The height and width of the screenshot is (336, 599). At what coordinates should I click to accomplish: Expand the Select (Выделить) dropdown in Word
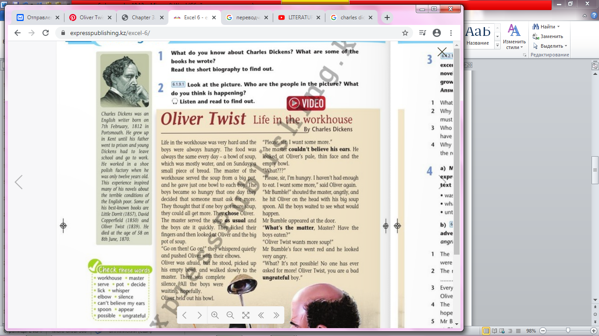[566, 46]
